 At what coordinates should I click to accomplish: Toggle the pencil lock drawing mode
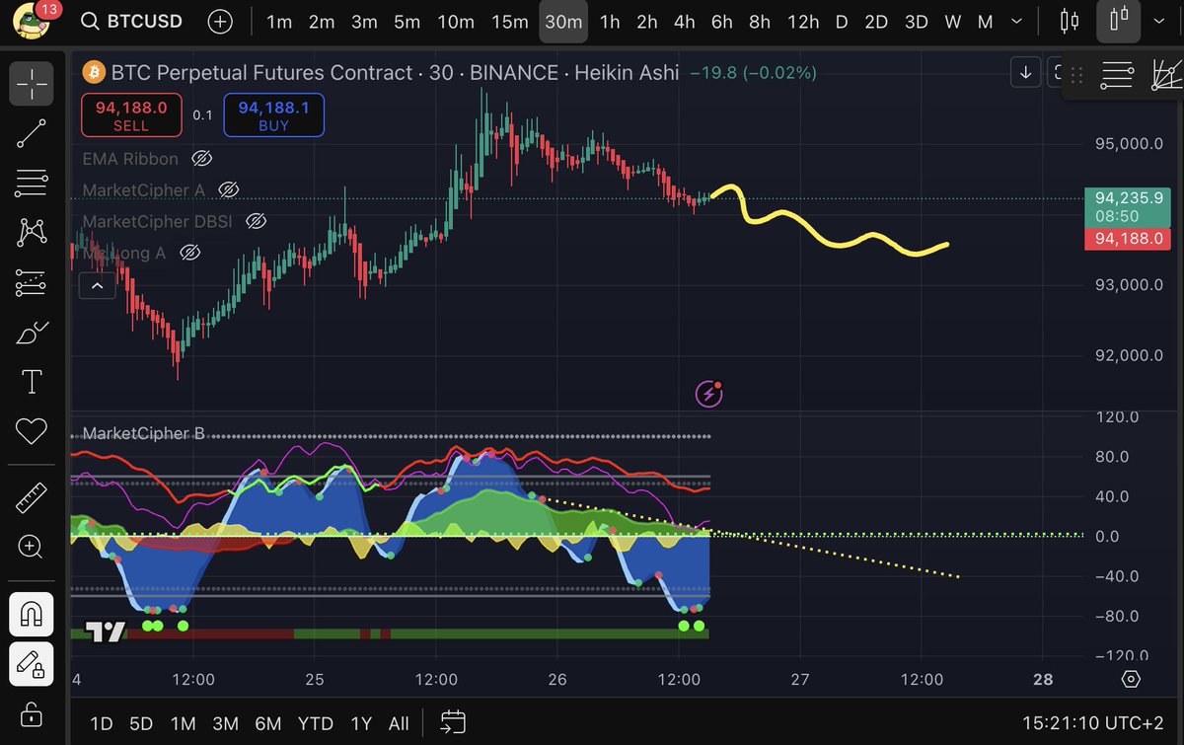tap(32, 664)
